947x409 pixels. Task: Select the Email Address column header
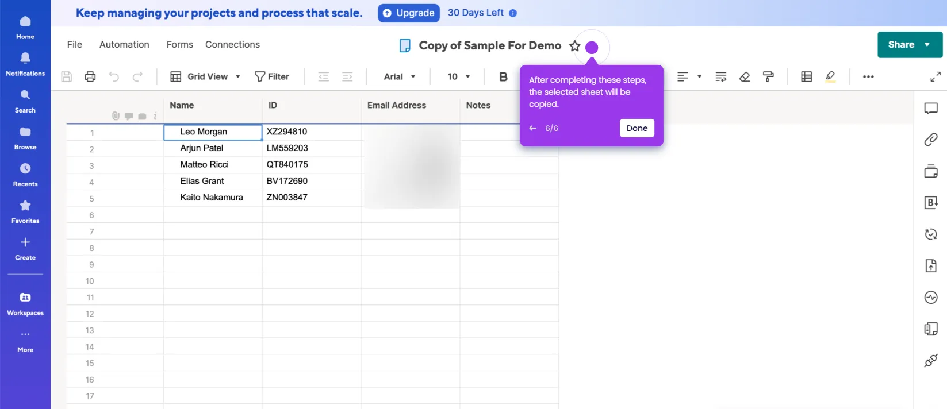[411, 106]
